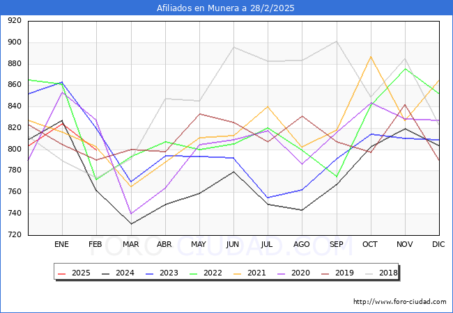Click the 2018 legend entry label
This screenshot has height=313, width=453.
(x=388, y=273)
